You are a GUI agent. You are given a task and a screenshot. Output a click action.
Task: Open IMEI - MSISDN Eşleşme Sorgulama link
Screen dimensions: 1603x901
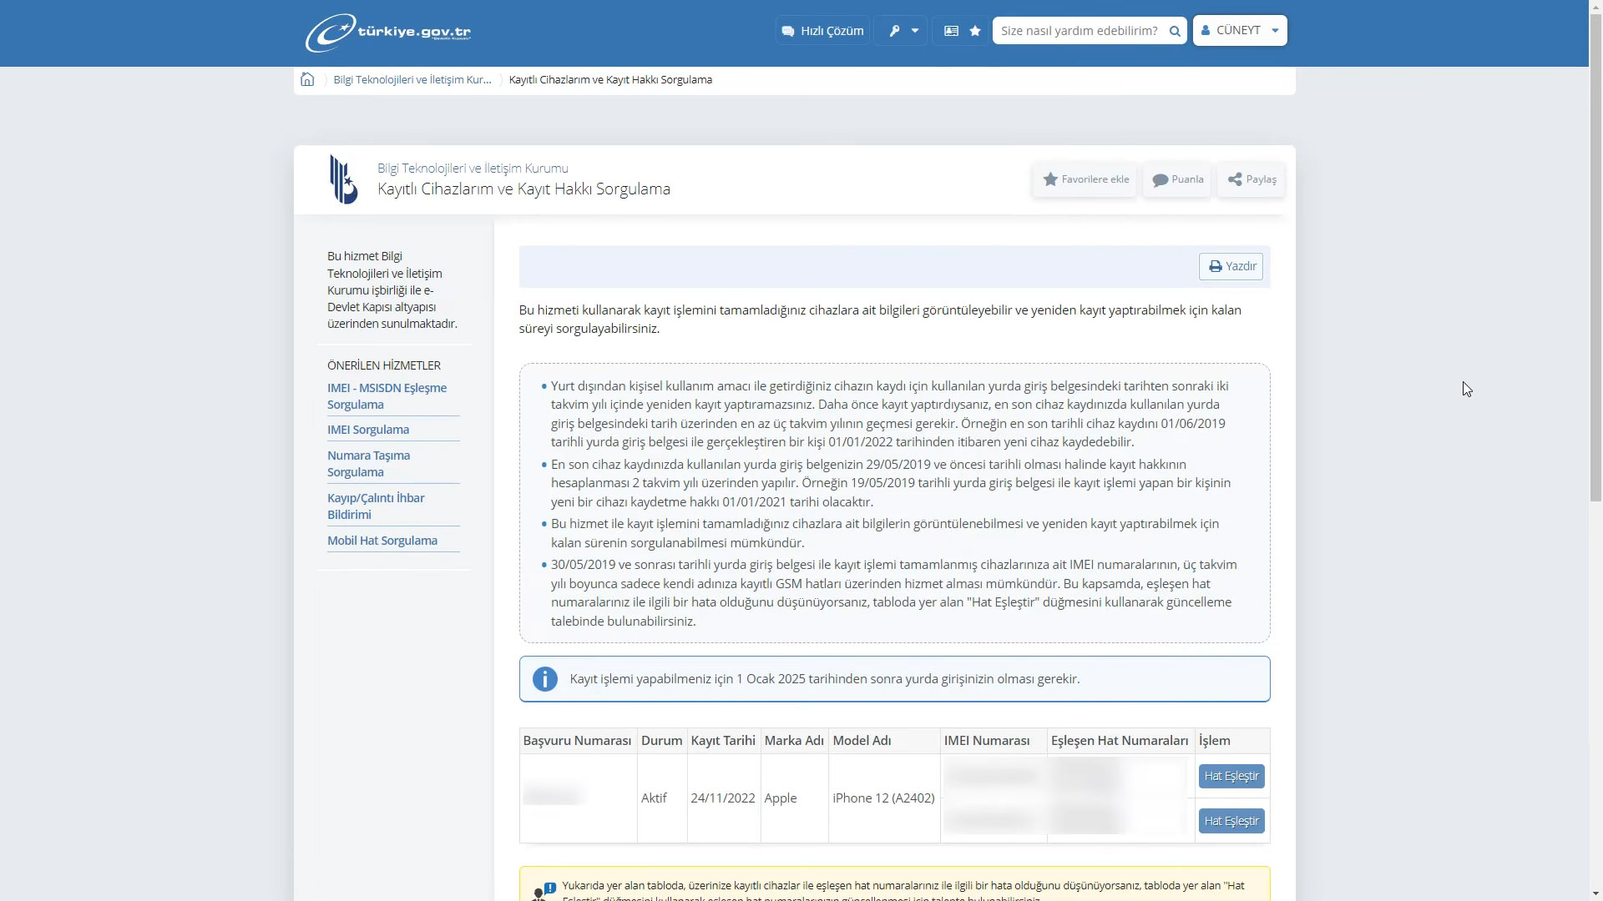coord(387,396)
